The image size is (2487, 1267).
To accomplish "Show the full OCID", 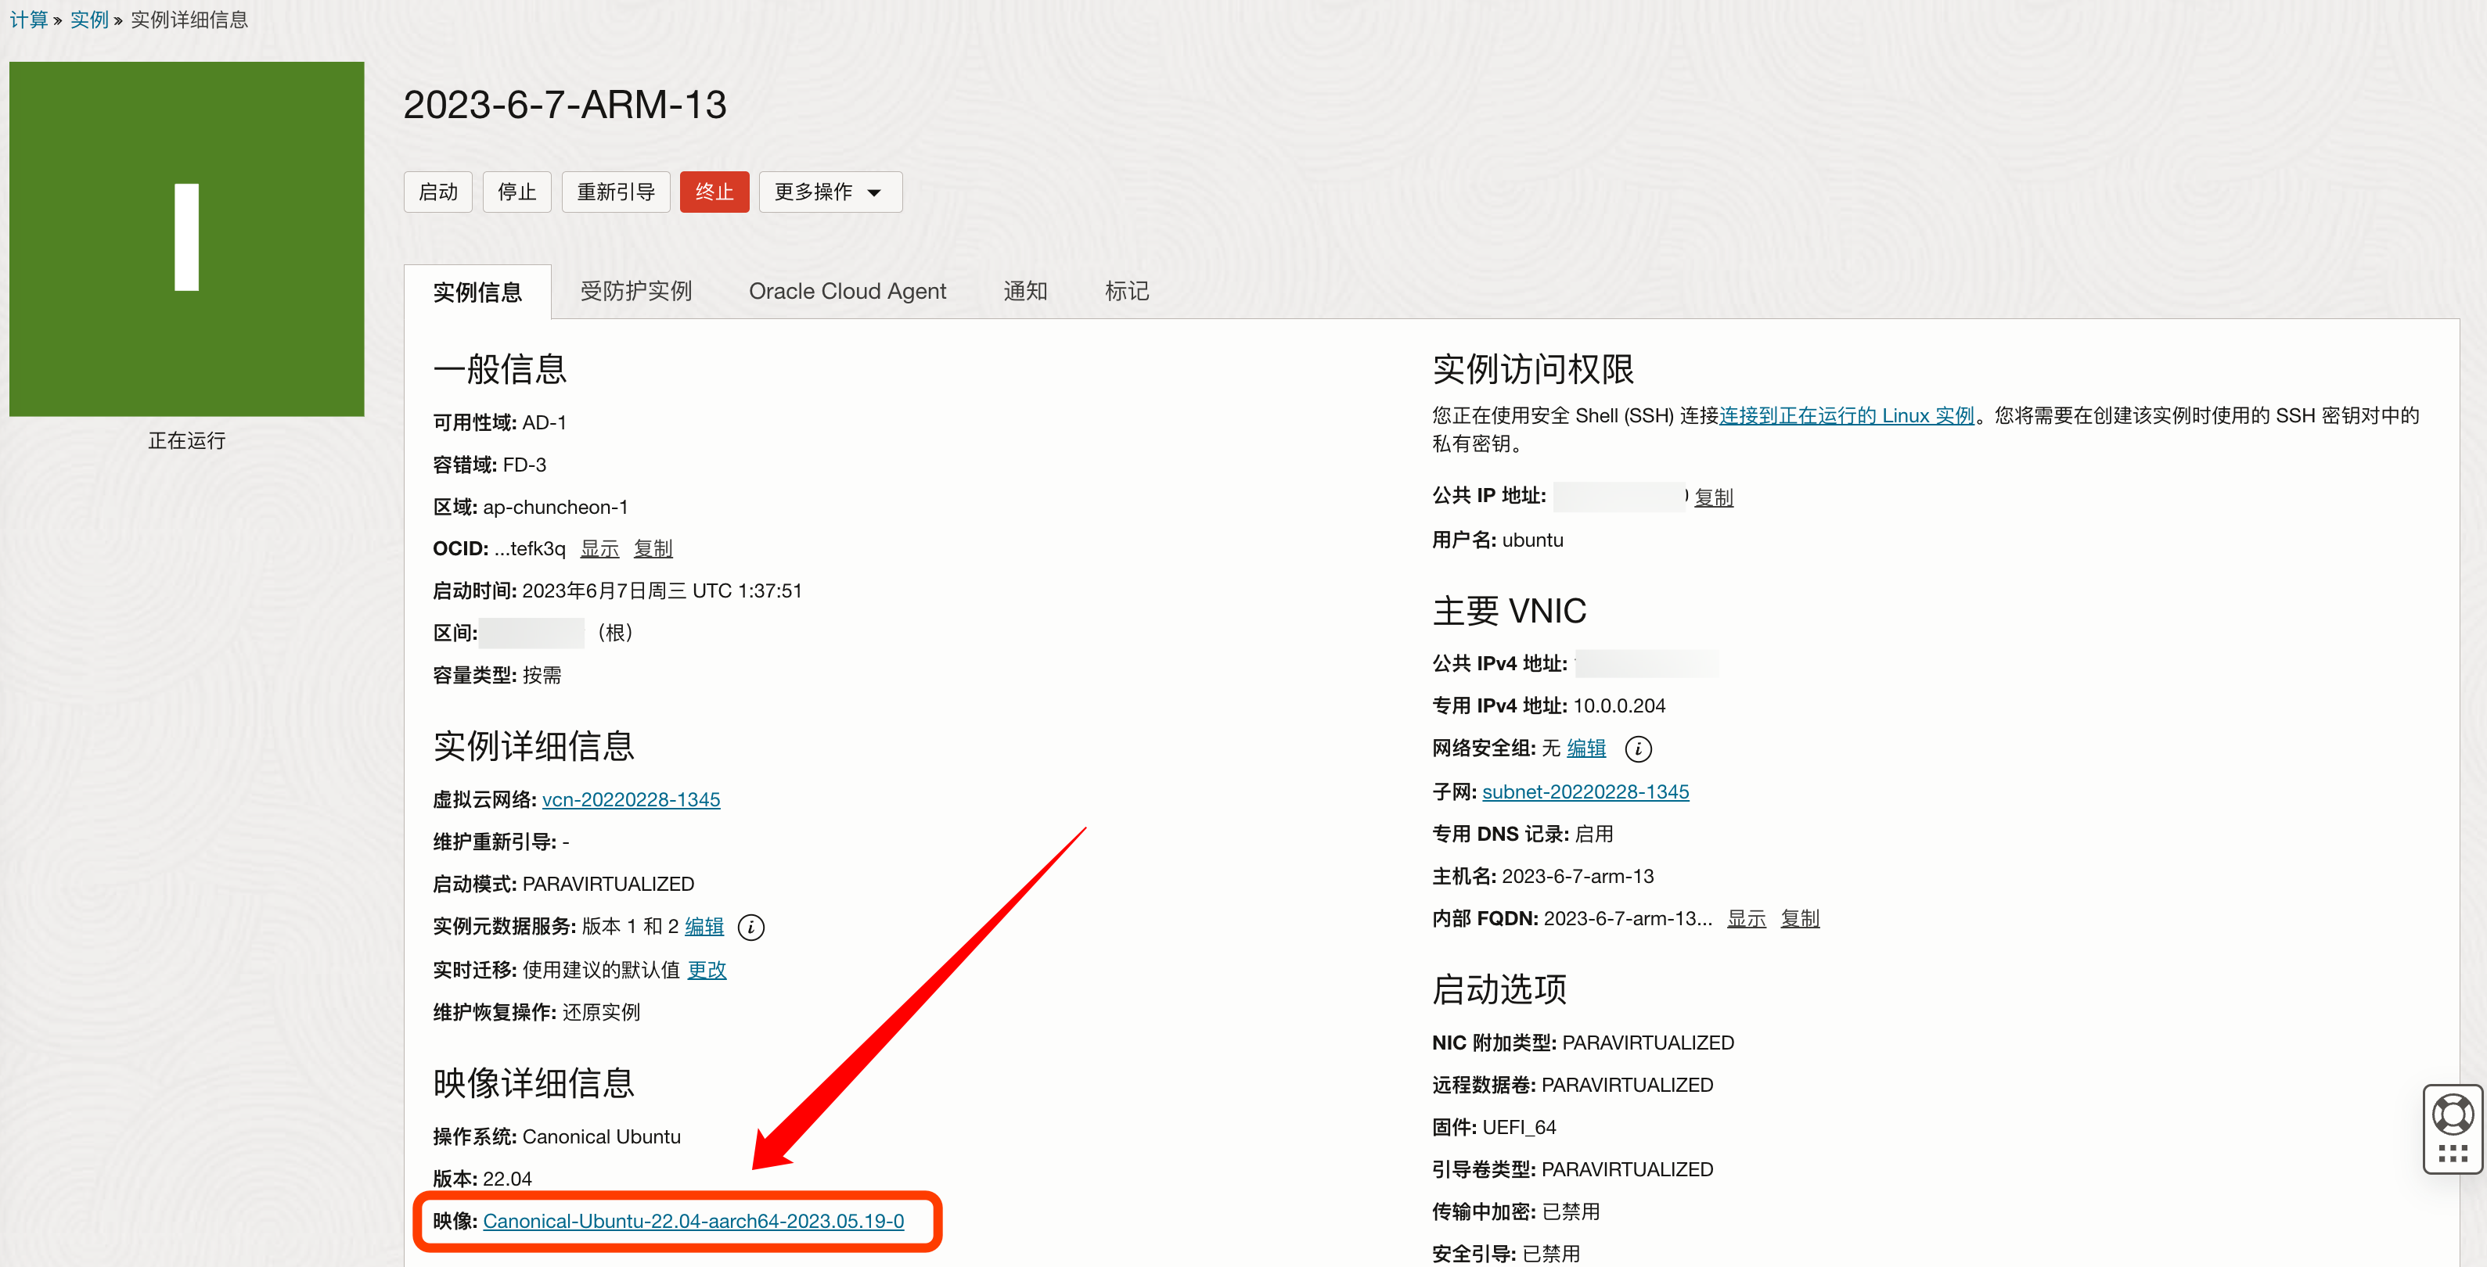I will 599,549.
